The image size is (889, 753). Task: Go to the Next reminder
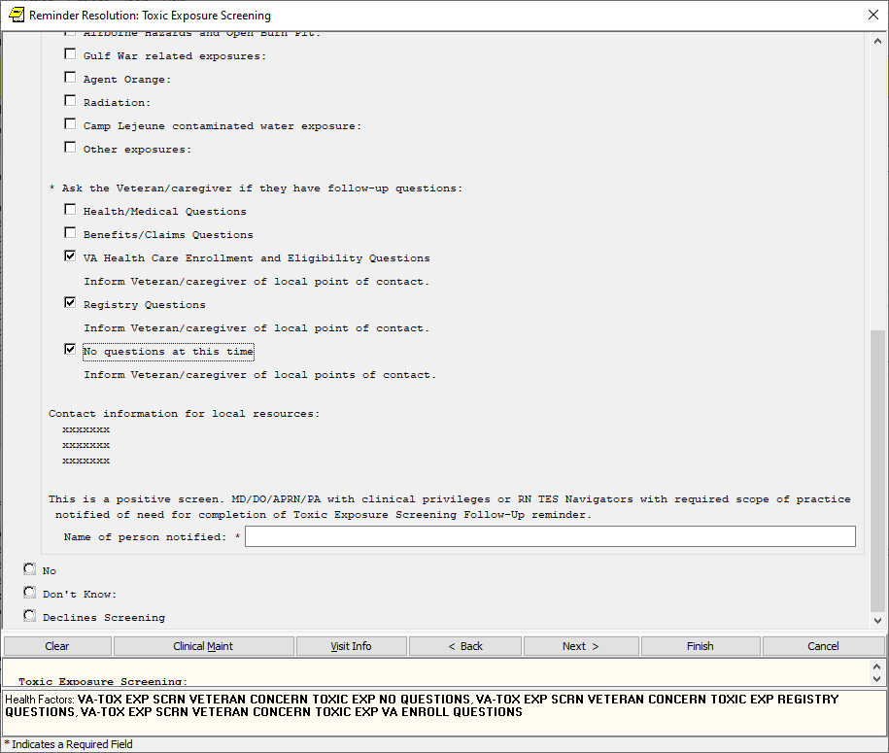580,646
